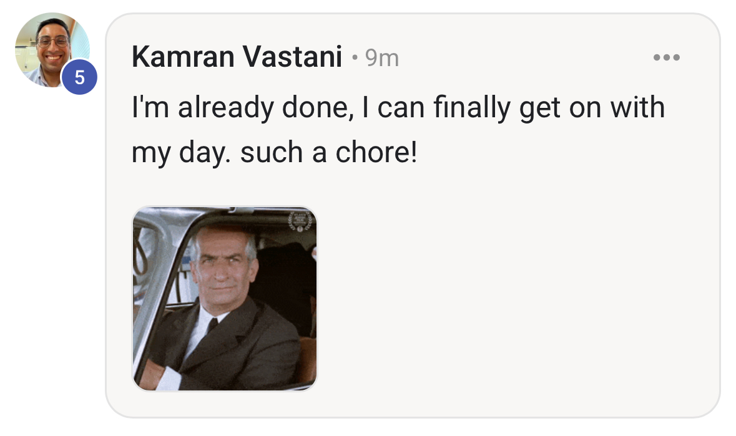
Task: Click Kamran Vastani's profile picture
Action: click(52, 50)
